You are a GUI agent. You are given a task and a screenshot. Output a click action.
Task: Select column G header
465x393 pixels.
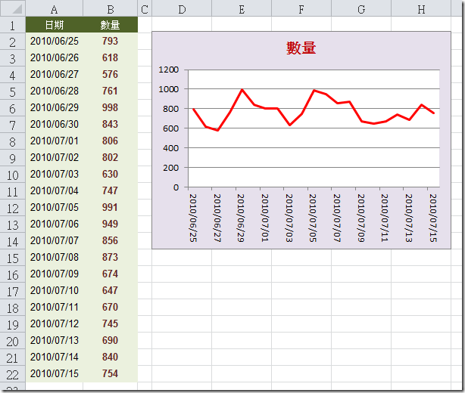coord(361,8)
